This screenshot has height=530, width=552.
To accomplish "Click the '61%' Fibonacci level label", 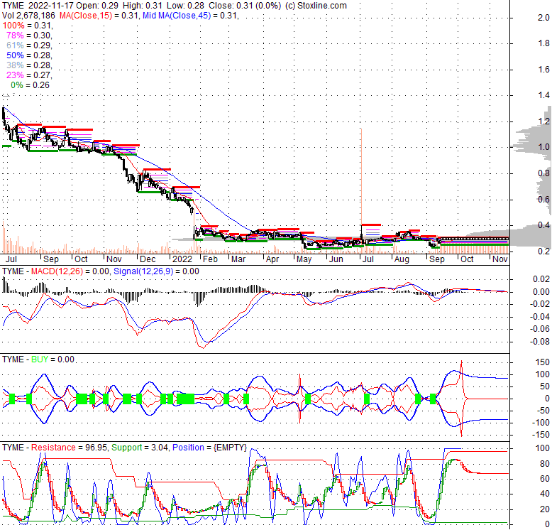I will [x=15, y=45].
